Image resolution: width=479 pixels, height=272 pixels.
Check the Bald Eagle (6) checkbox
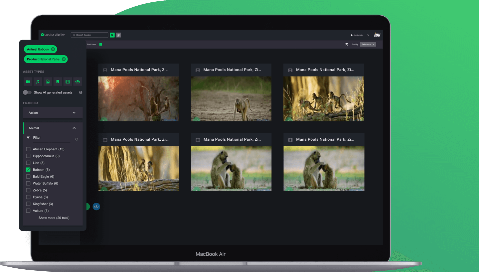pyautogui.click(x=28, y=177)
